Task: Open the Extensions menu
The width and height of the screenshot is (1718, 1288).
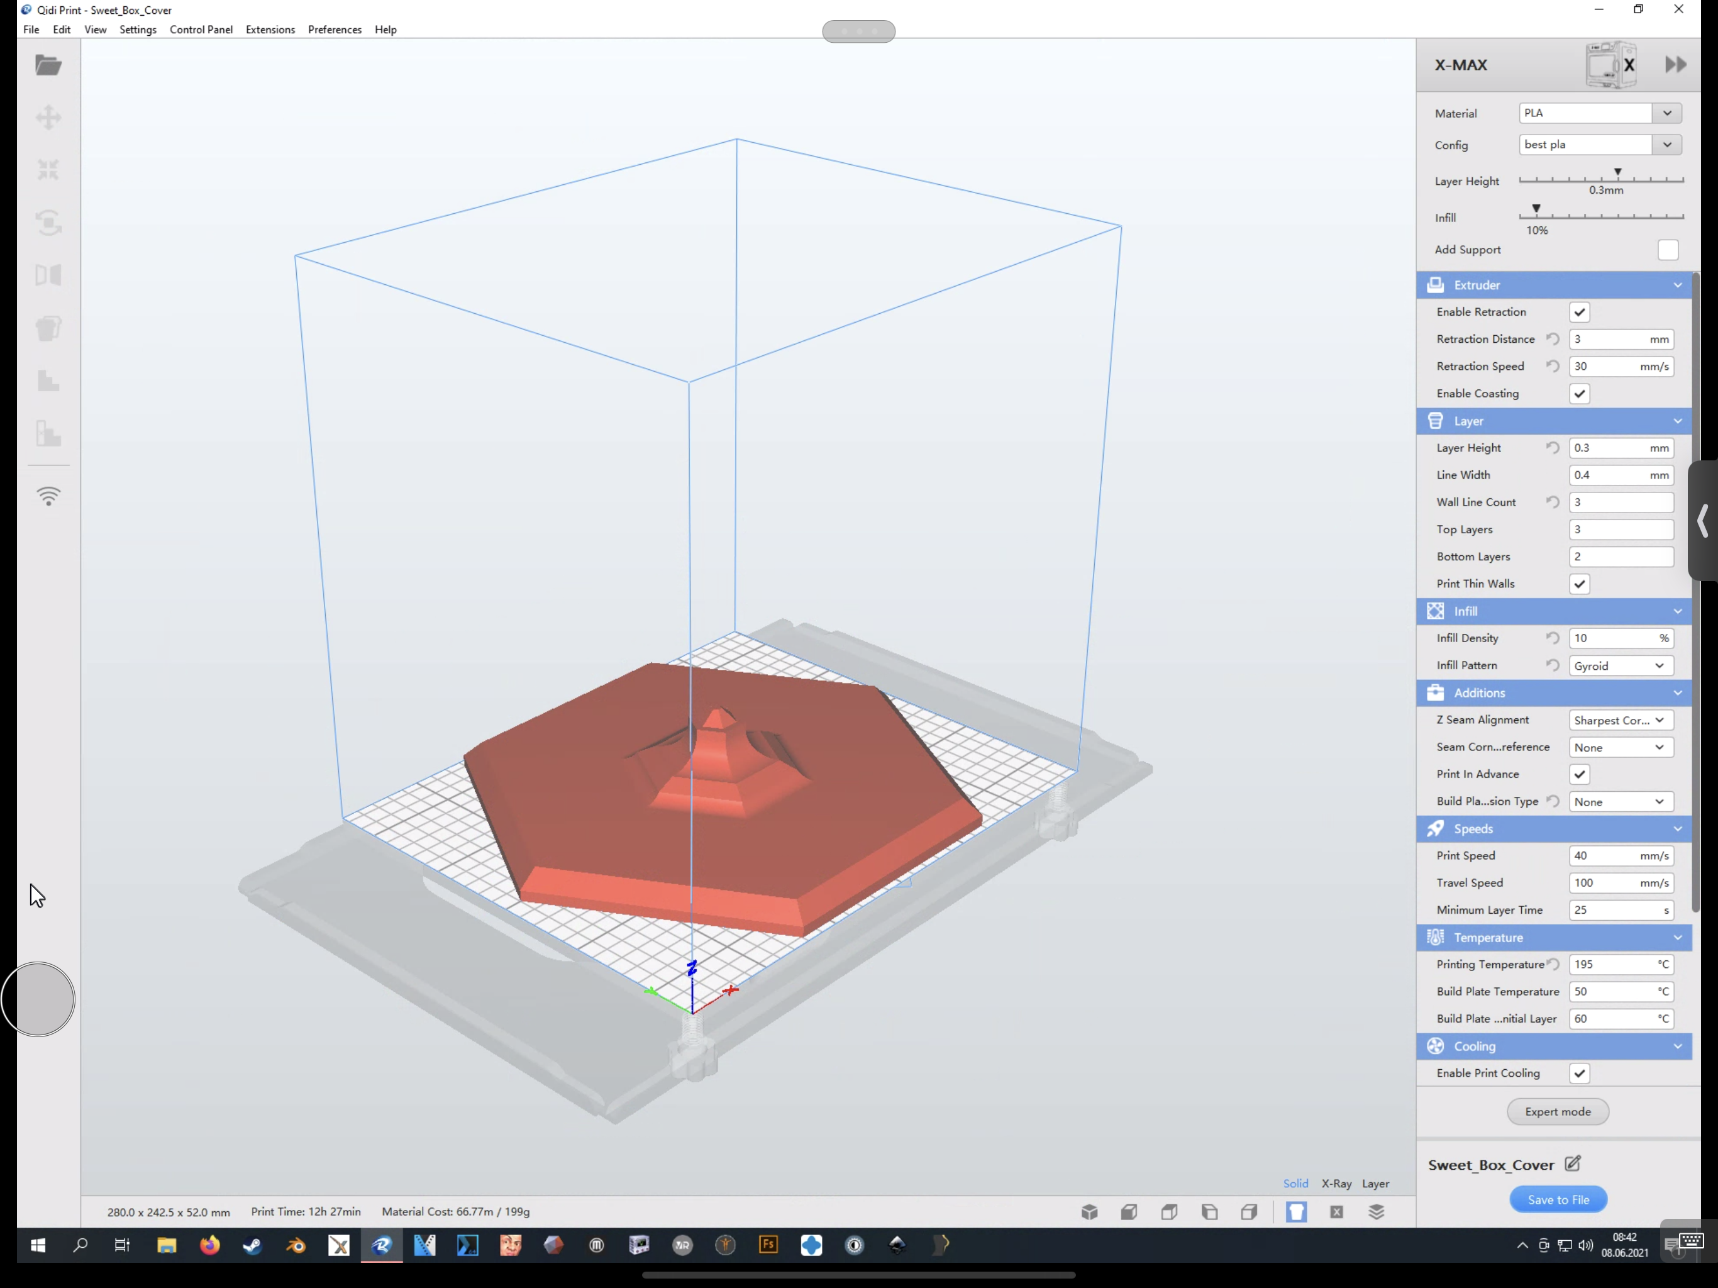Action: (270, 30)
